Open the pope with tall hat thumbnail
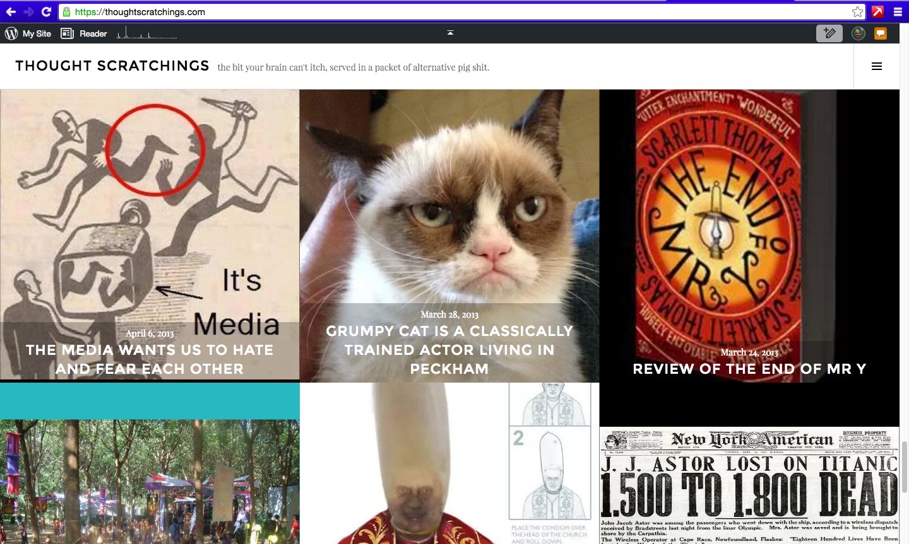This screenshot has height=544, width=909. click(449, 463)
